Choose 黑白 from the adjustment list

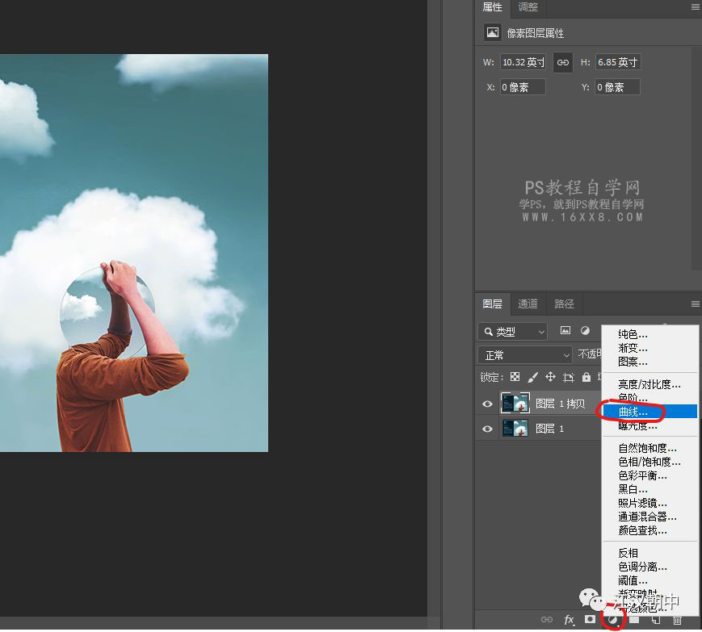click(630, 488)
